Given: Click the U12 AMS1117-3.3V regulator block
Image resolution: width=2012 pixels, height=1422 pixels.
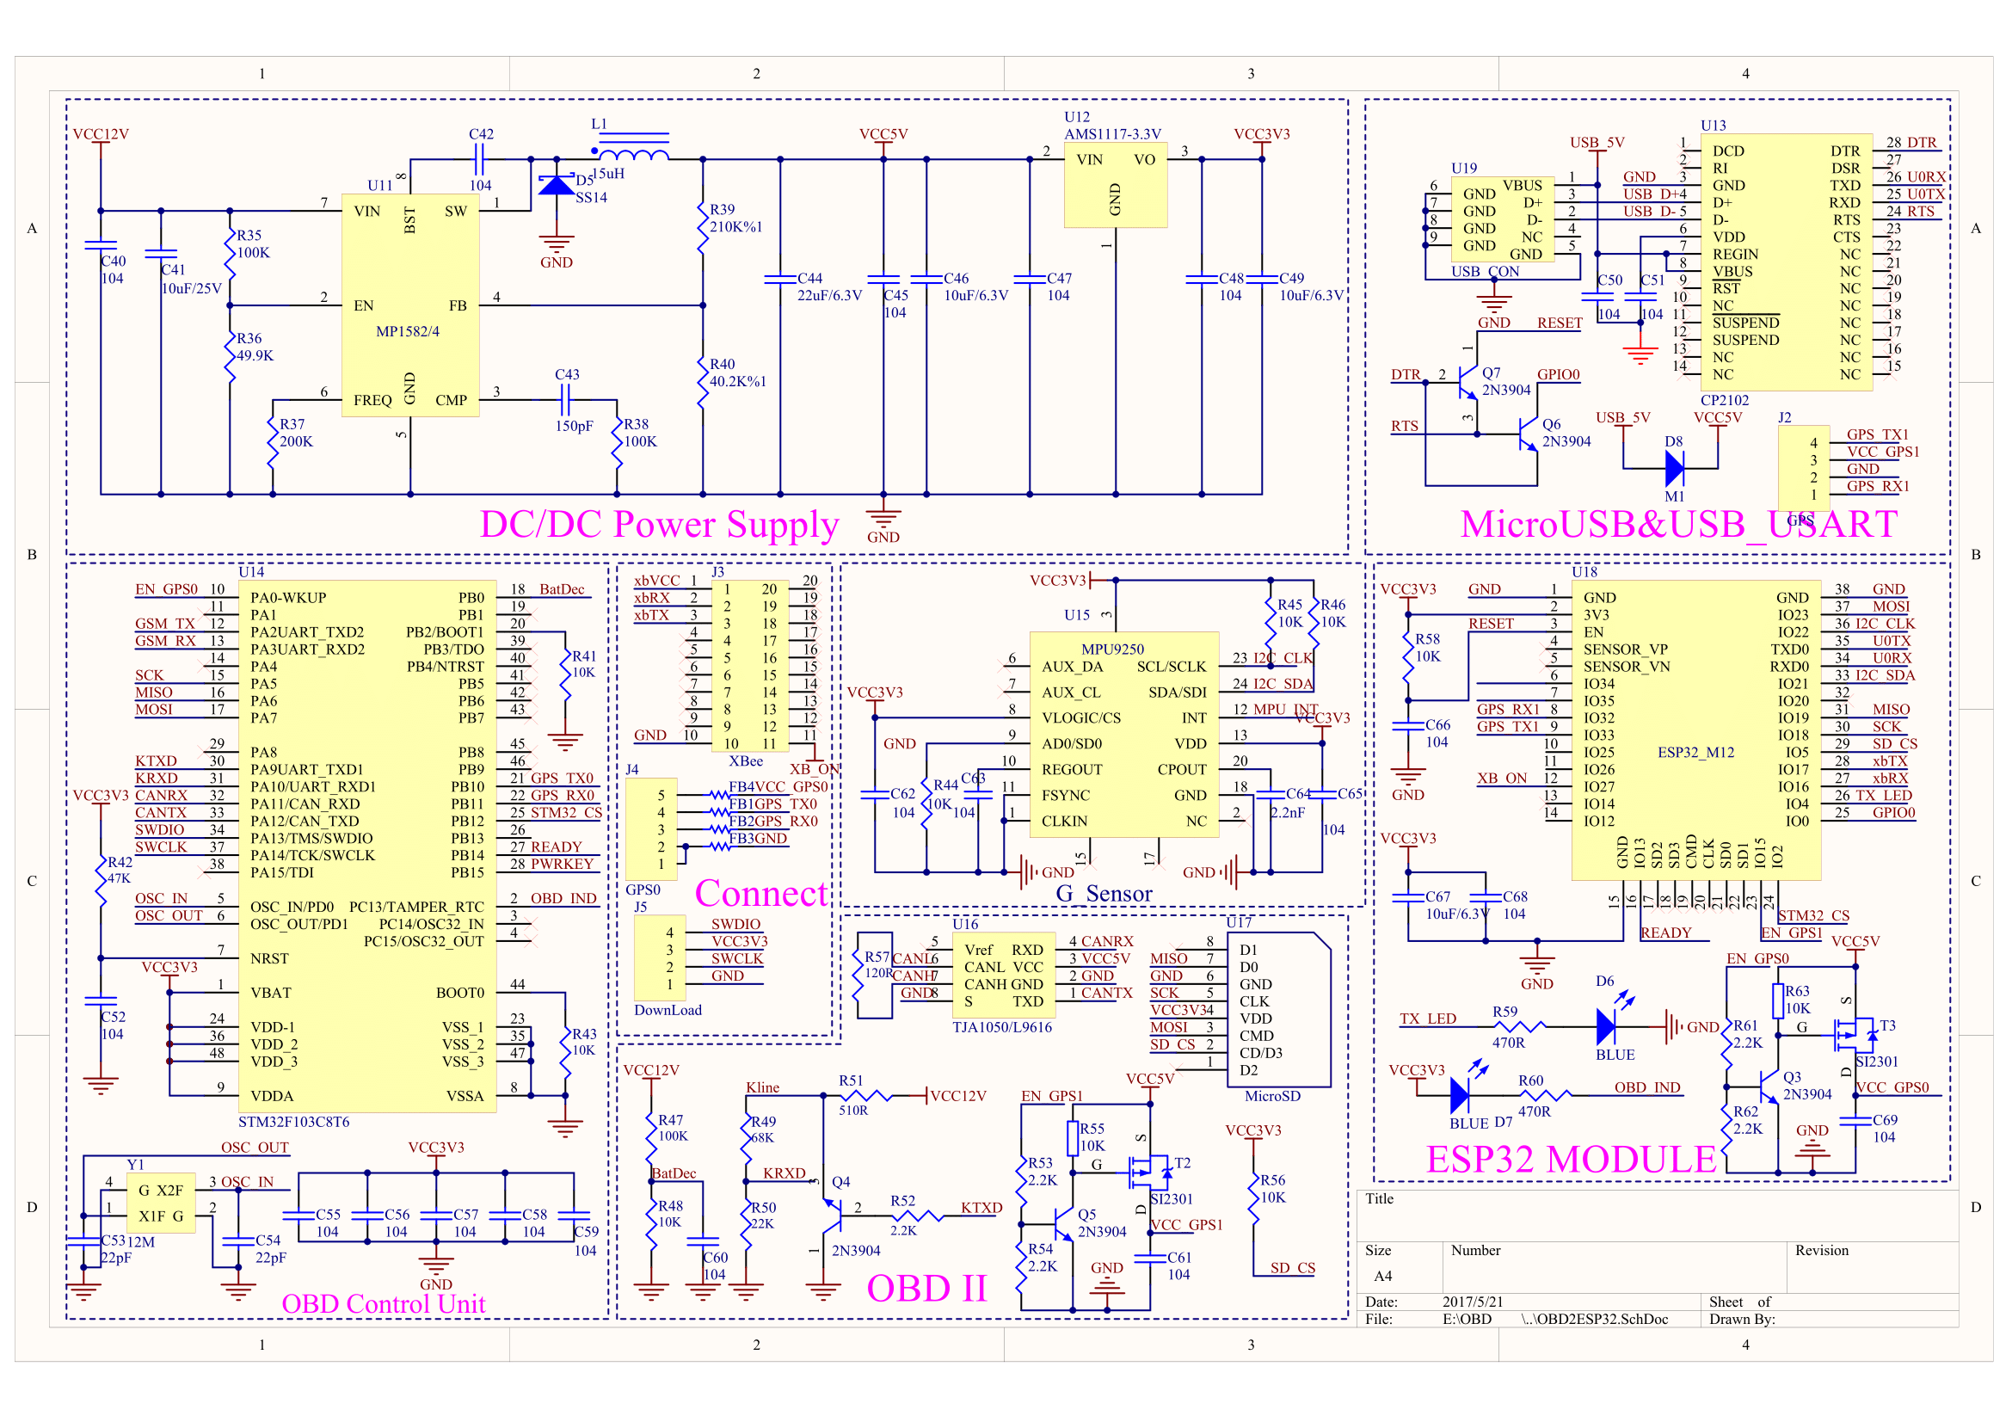Looking at the screenshot, I should click(1115, 185).
